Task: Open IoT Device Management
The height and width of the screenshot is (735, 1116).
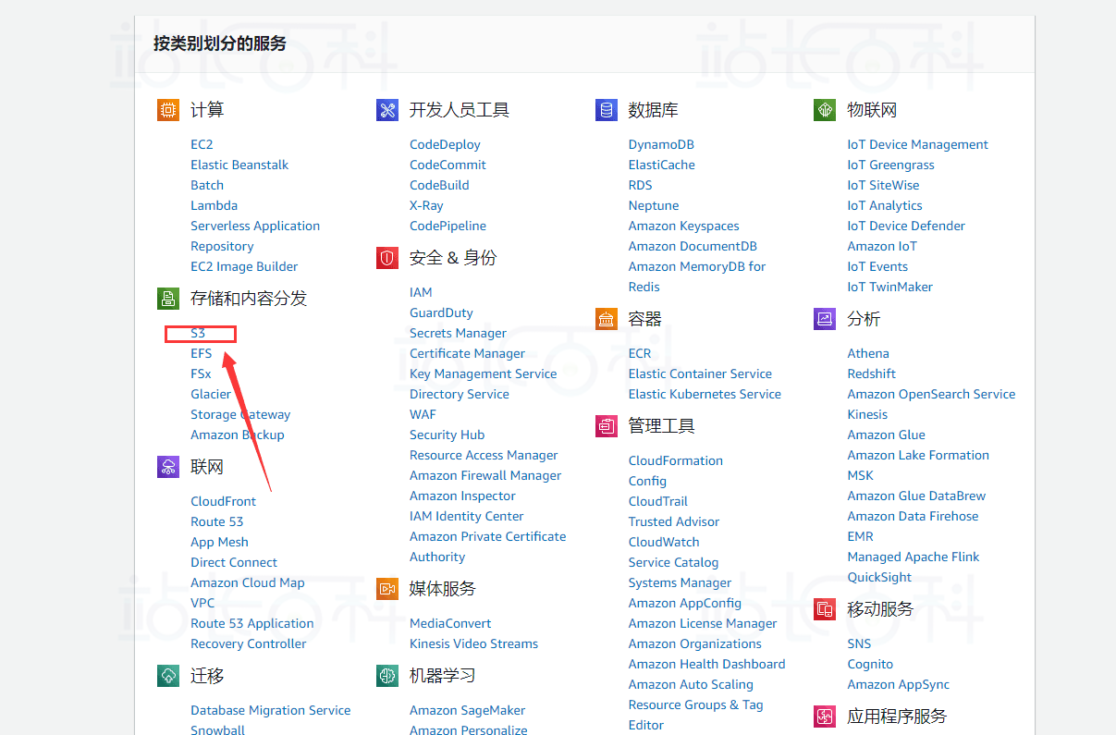Action: [918, 144]
